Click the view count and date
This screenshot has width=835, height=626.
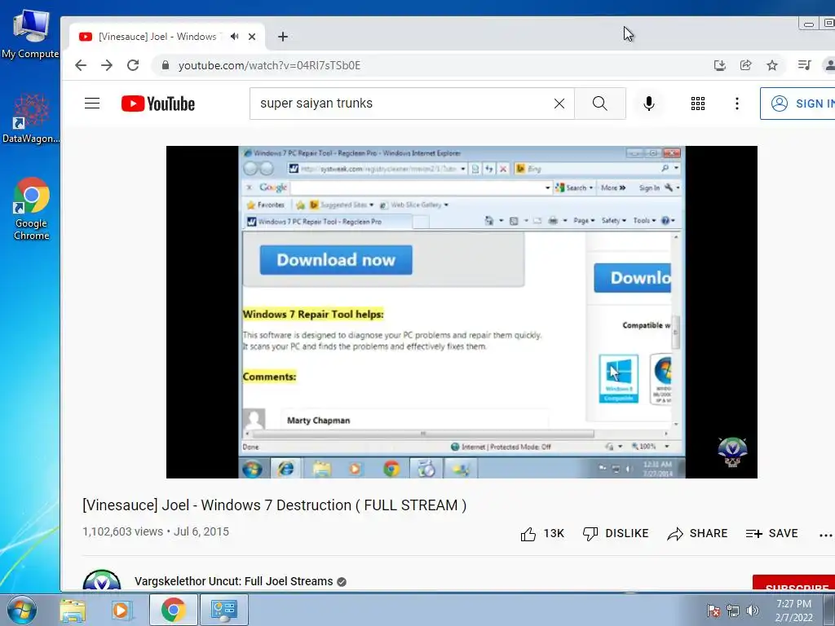coord(156,531)
